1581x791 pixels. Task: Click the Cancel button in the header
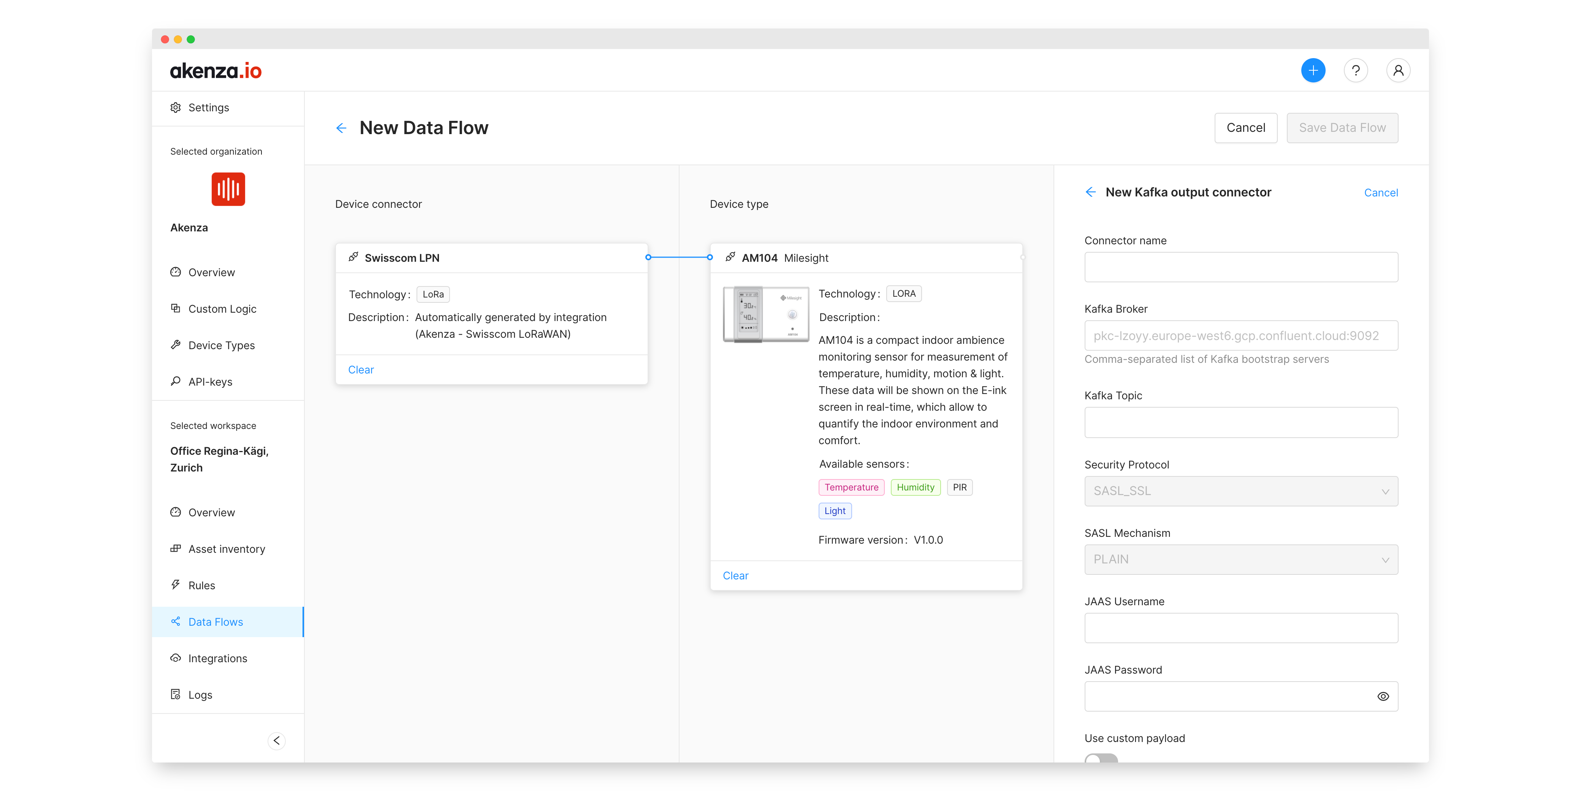pyautogui.click(x=1245, y=128)
